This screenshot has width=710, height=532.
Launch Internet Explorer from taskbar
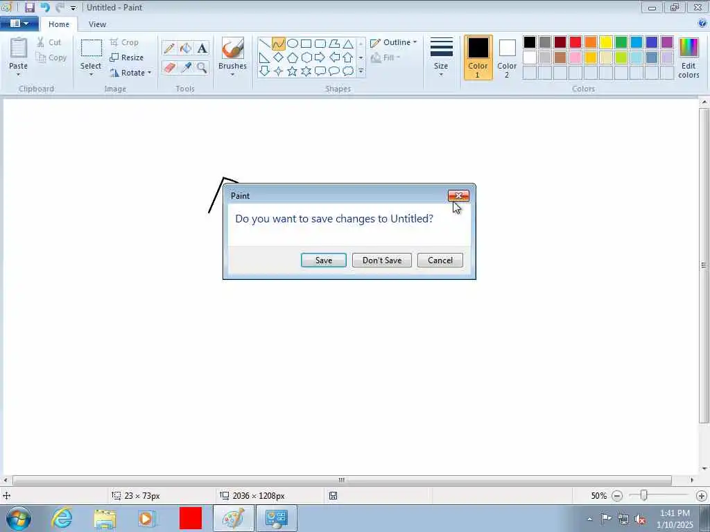tap(62, 518)
